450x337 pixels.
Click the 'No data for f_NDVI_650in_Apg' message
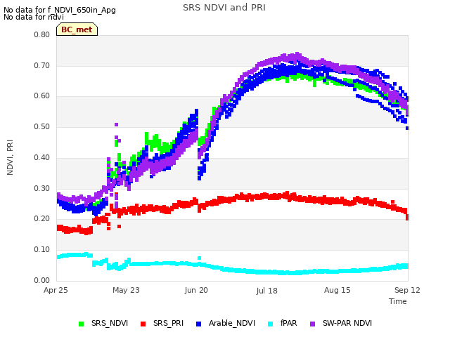coord(60,10)
